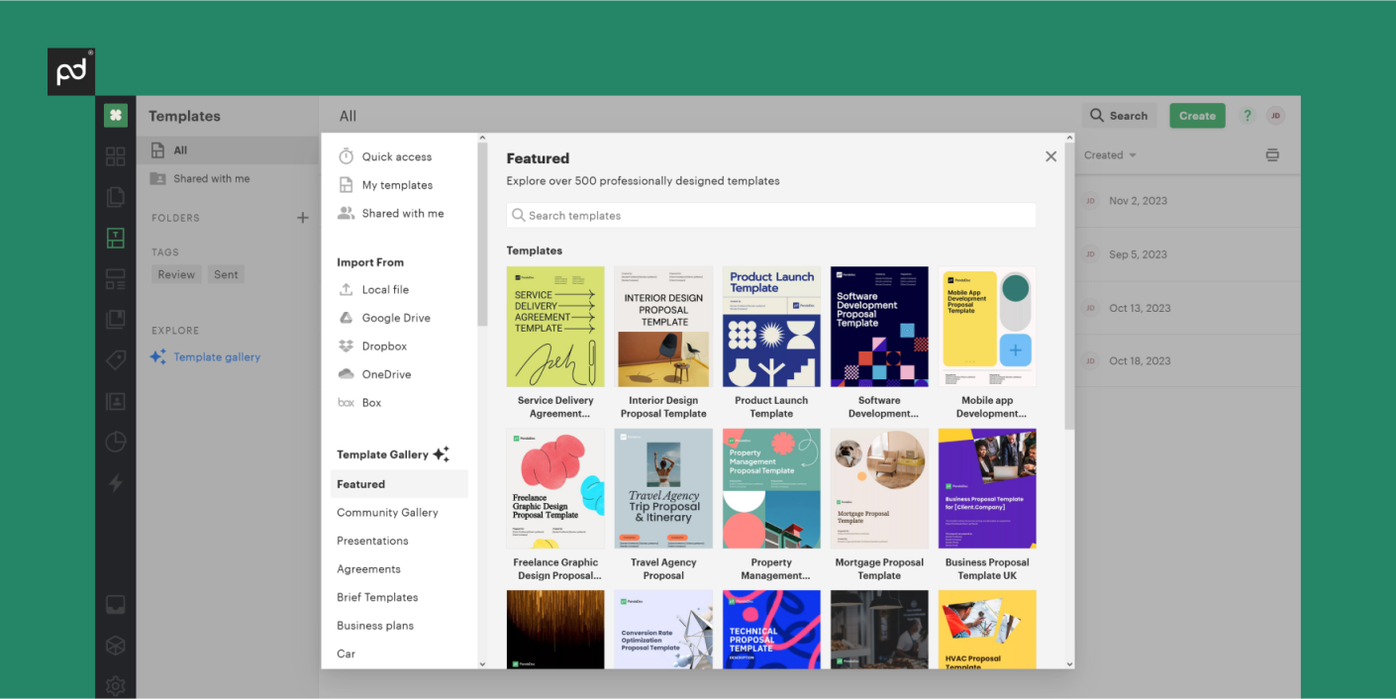The image size is (1396, 699).
Task: Open the JD user avatar menu
Action: tap(1275, 115)
